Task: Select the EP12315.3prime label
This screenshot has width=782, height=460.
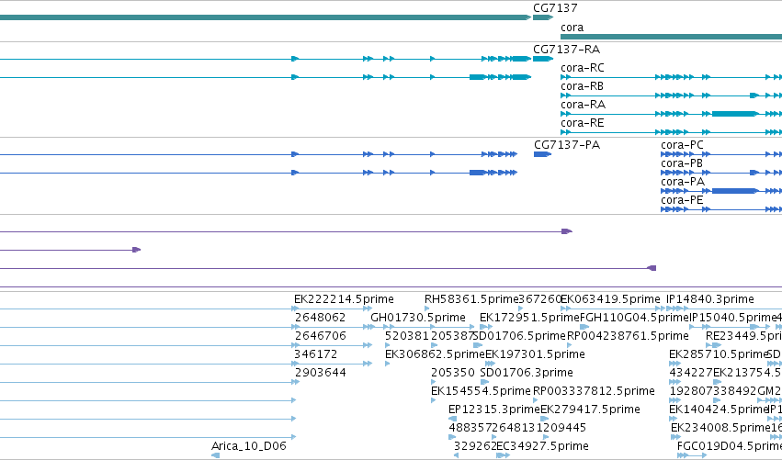Action: (493, 410)
